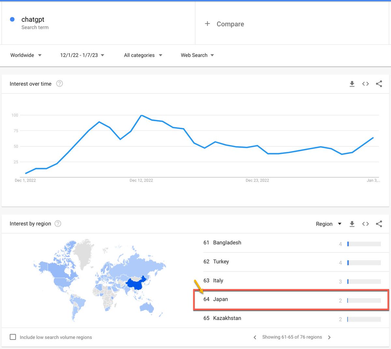Click the Dec 1, 2022 axis label
This screenshot has height=349, width=391.
pyautogui.click(x=25, y=180)
